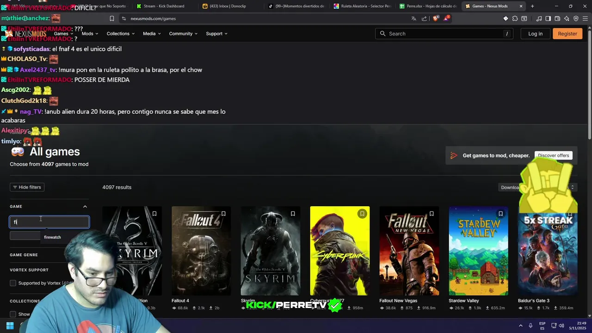Open the Windows Start menu
The height and width of the screenshot is (333, 592).
click(10, 326)
